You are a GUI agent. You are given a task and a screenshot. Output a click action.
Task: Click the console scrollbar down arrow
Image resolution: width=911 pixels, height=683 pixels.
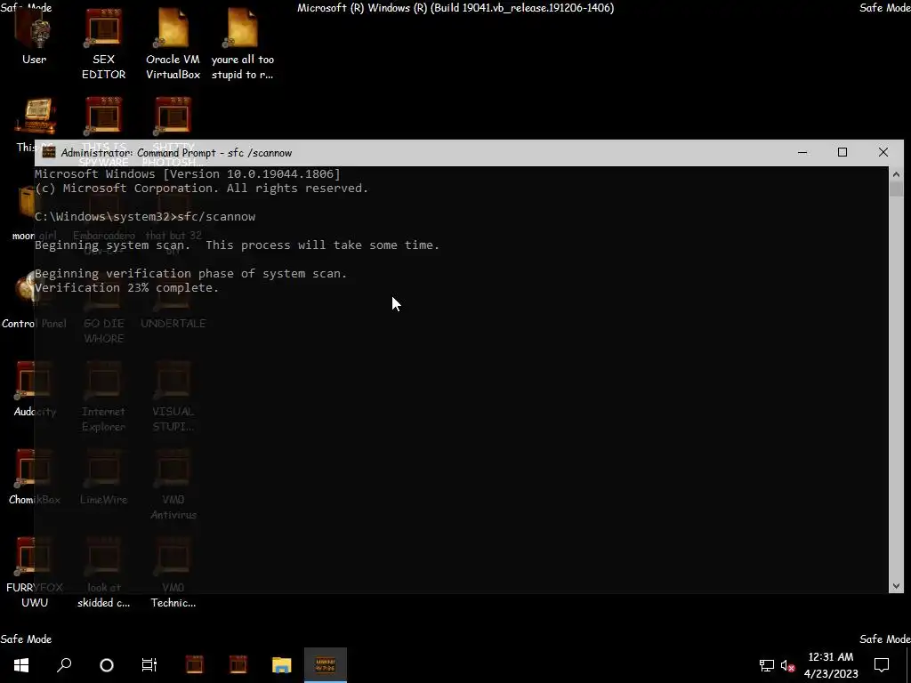coord(896,586)
